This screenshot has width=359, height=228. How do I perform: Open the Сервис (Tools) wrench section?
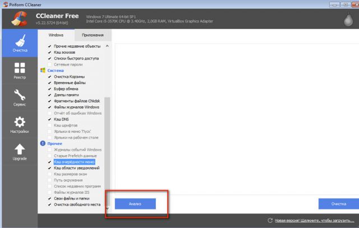[x=19, y=97]
